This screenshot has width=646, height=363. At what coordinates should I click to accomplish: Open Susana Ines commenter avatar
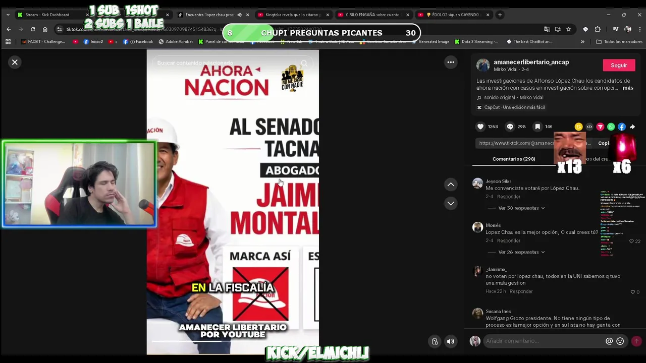pos(477,313)
